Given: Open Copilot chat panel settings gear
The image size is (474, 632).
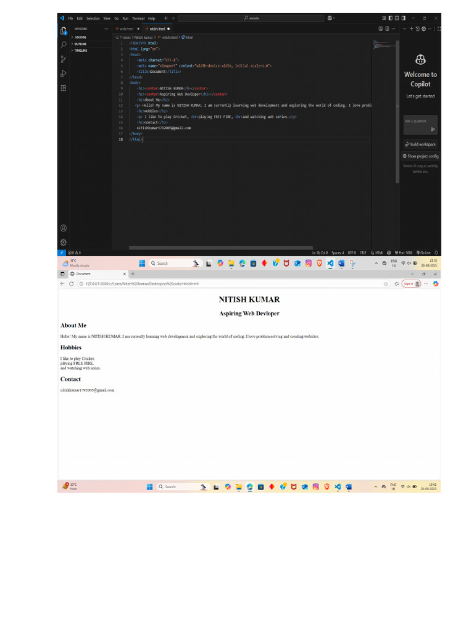Looking at the screenshot, I should tap(423, 28).
